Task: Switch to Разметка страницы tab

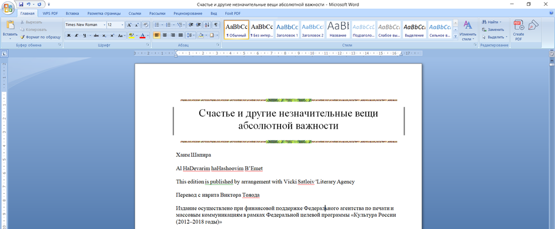Action: [x=104, y=14]
